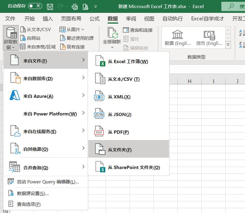Click 现有连接 (Existing Connections)
Screen dimensions: 245x213
[x=72, y=47]
